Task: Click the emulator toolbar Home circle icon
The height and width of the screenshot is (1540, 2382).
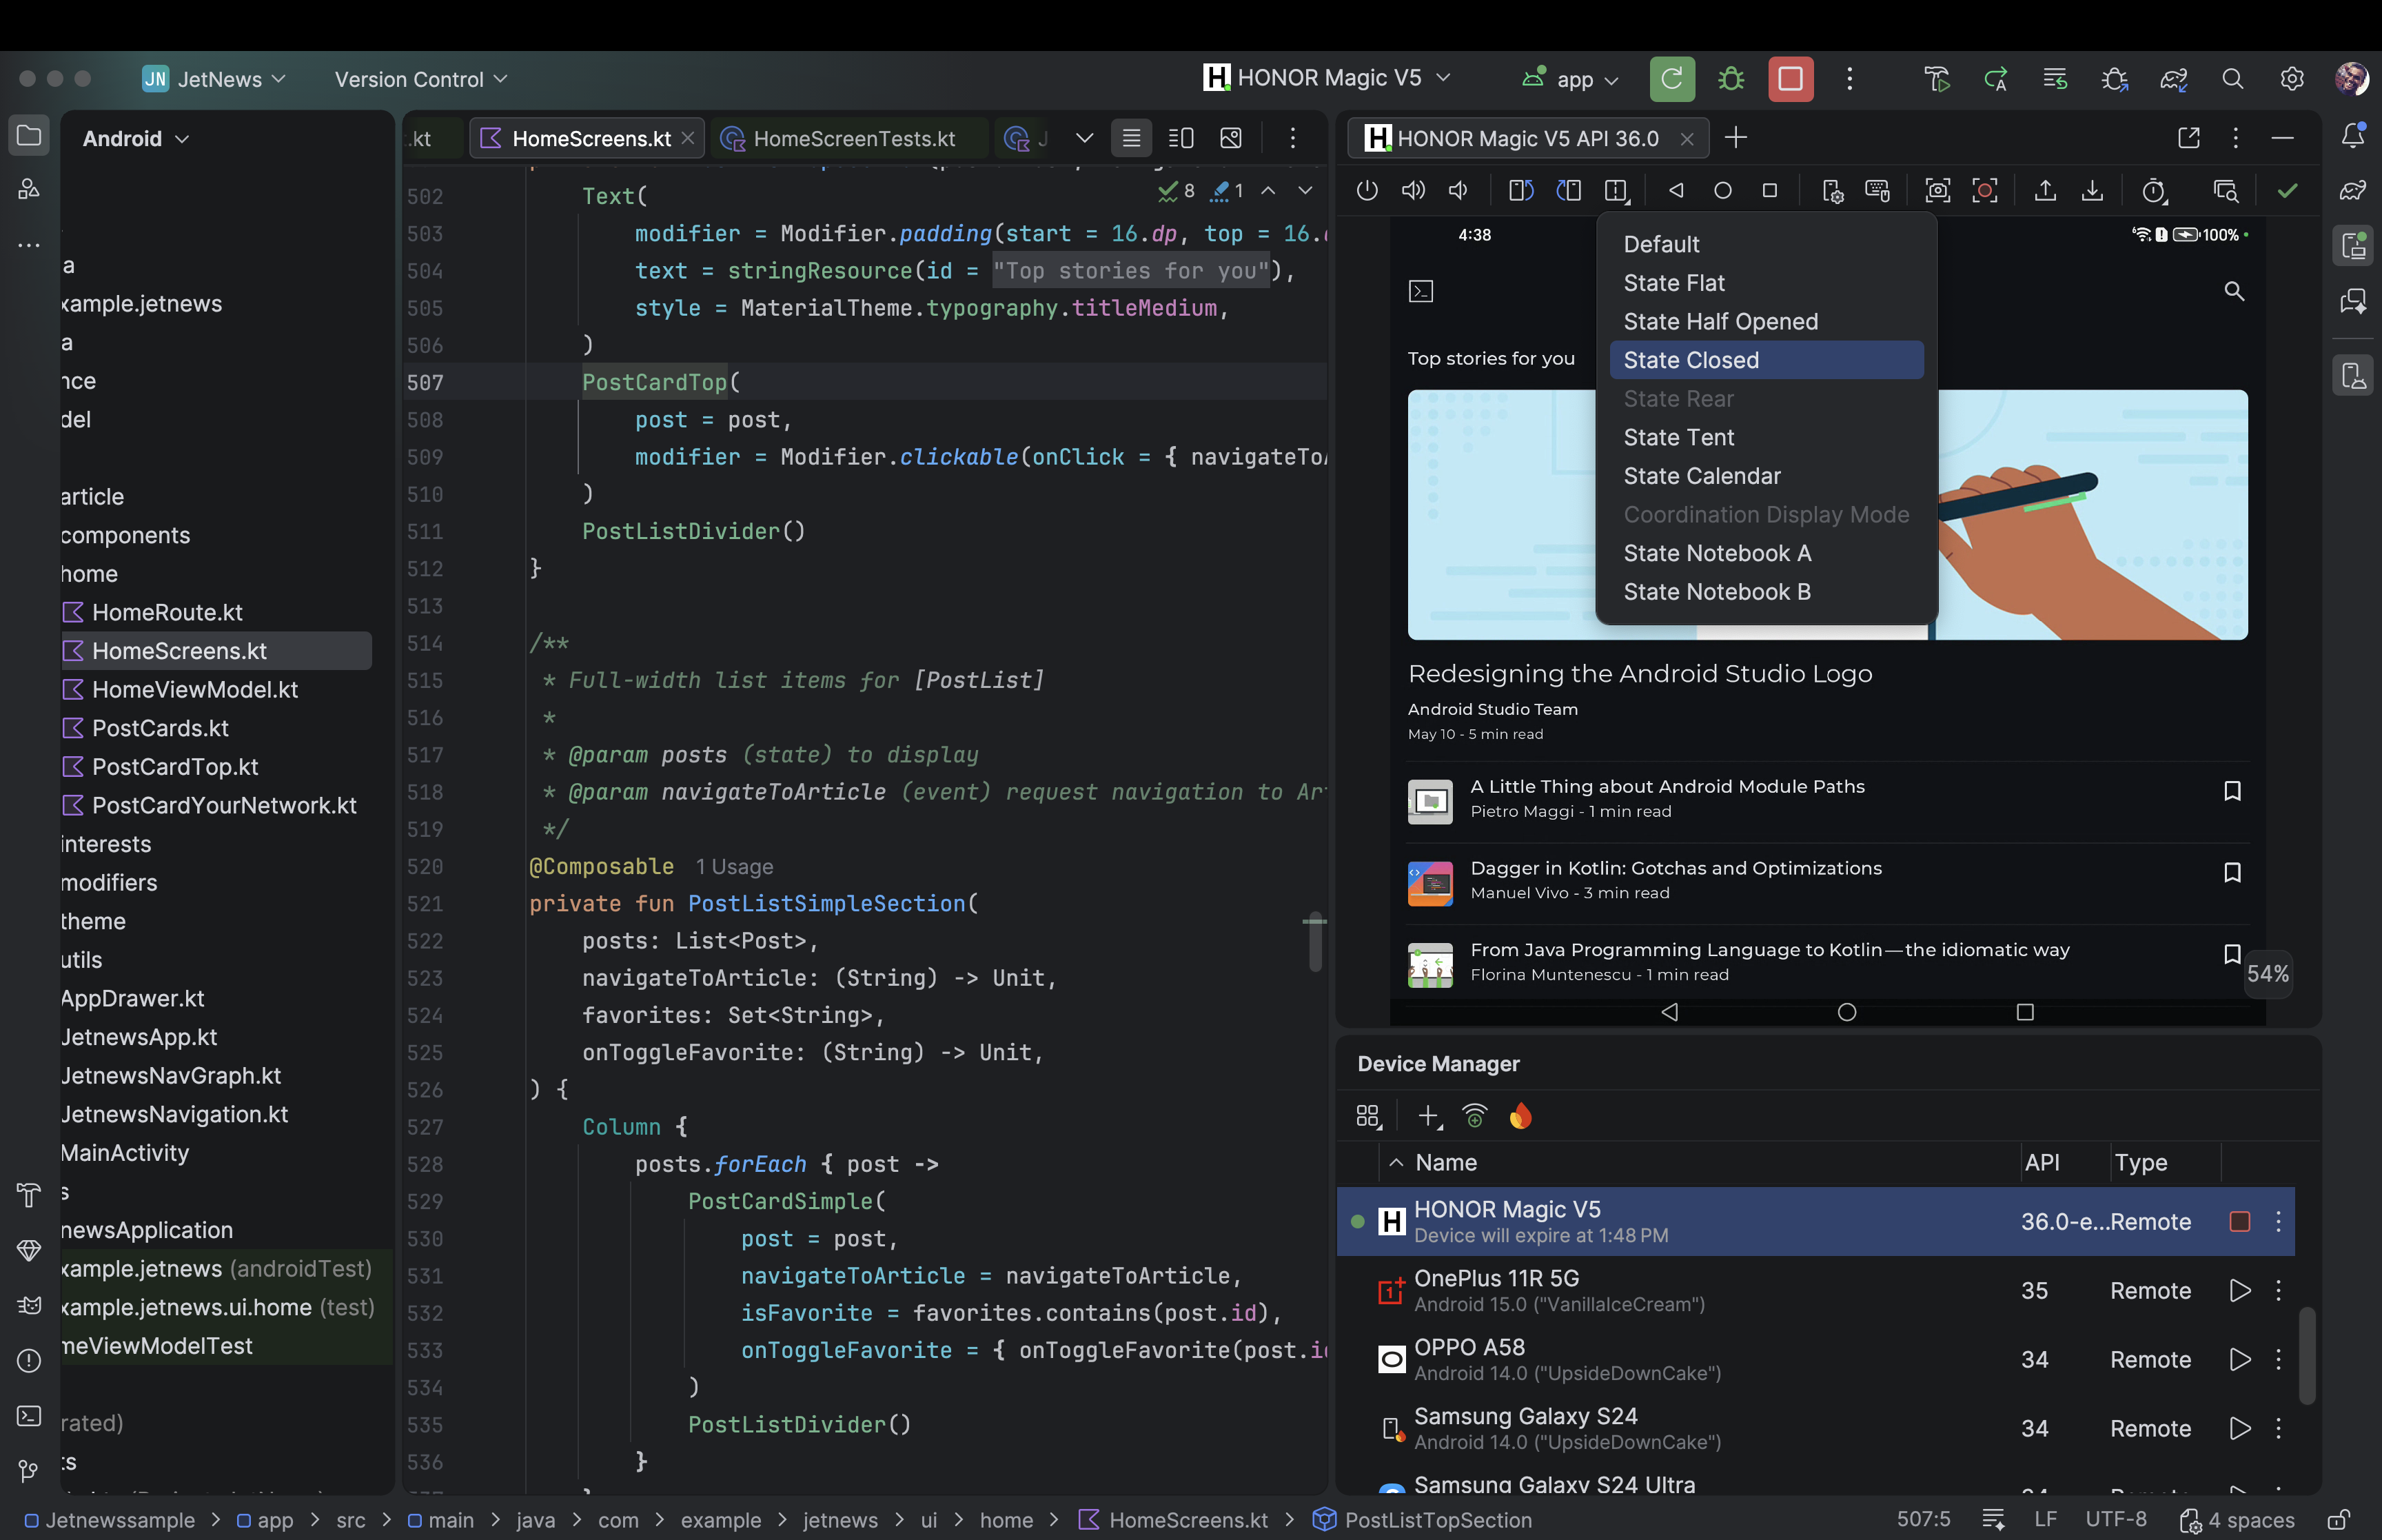Action: [x=1722, y=190]
